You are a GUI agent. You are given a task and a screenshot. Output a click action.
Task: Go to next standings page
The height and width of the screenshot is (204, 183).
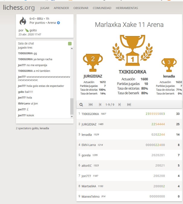tap(120, 104)
